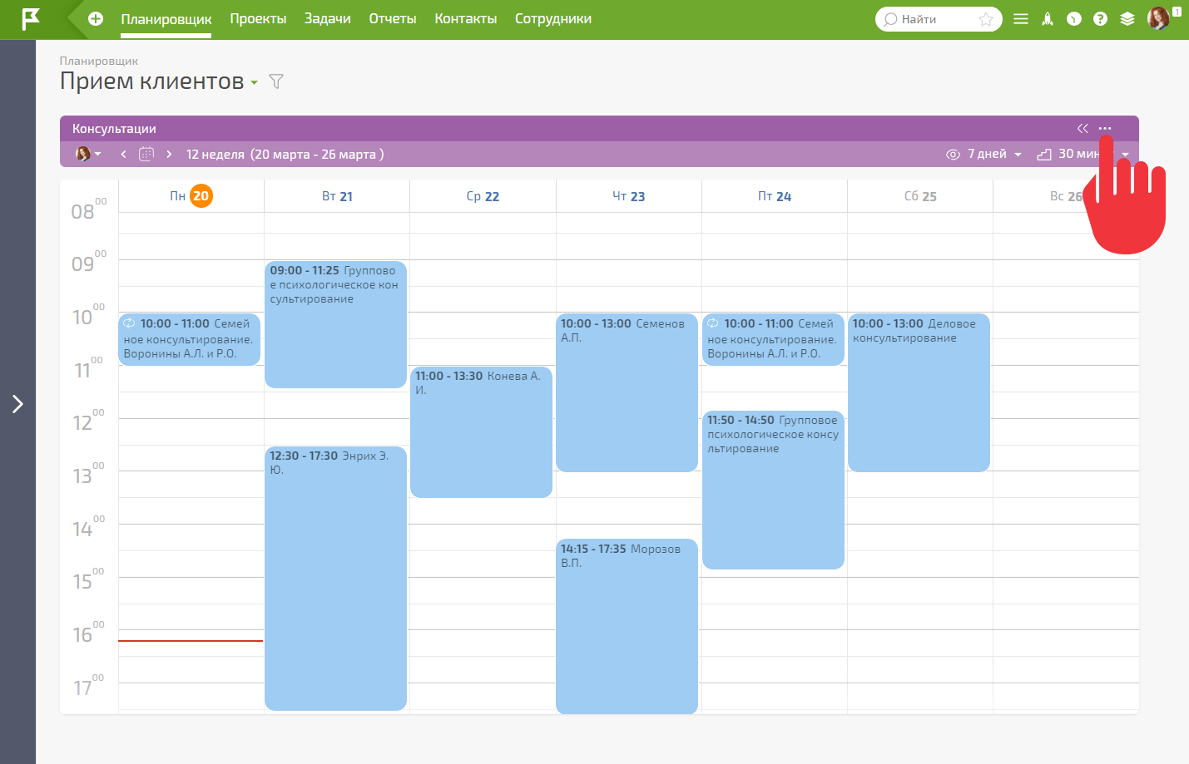
Task: Open the calendar date picker icon
Action: pyautogui.click(x=146, y=154)
